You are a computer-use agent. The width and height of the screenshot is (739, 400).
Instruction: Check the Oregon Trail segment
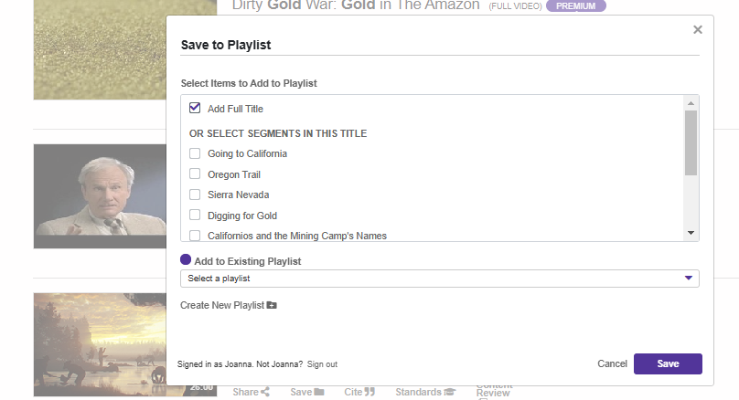click(195, 174)
